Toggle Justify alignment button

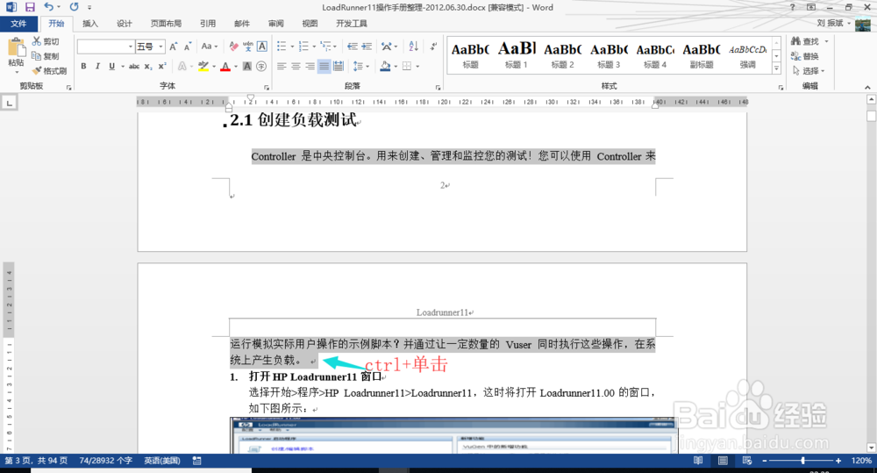tap(324, 66)
